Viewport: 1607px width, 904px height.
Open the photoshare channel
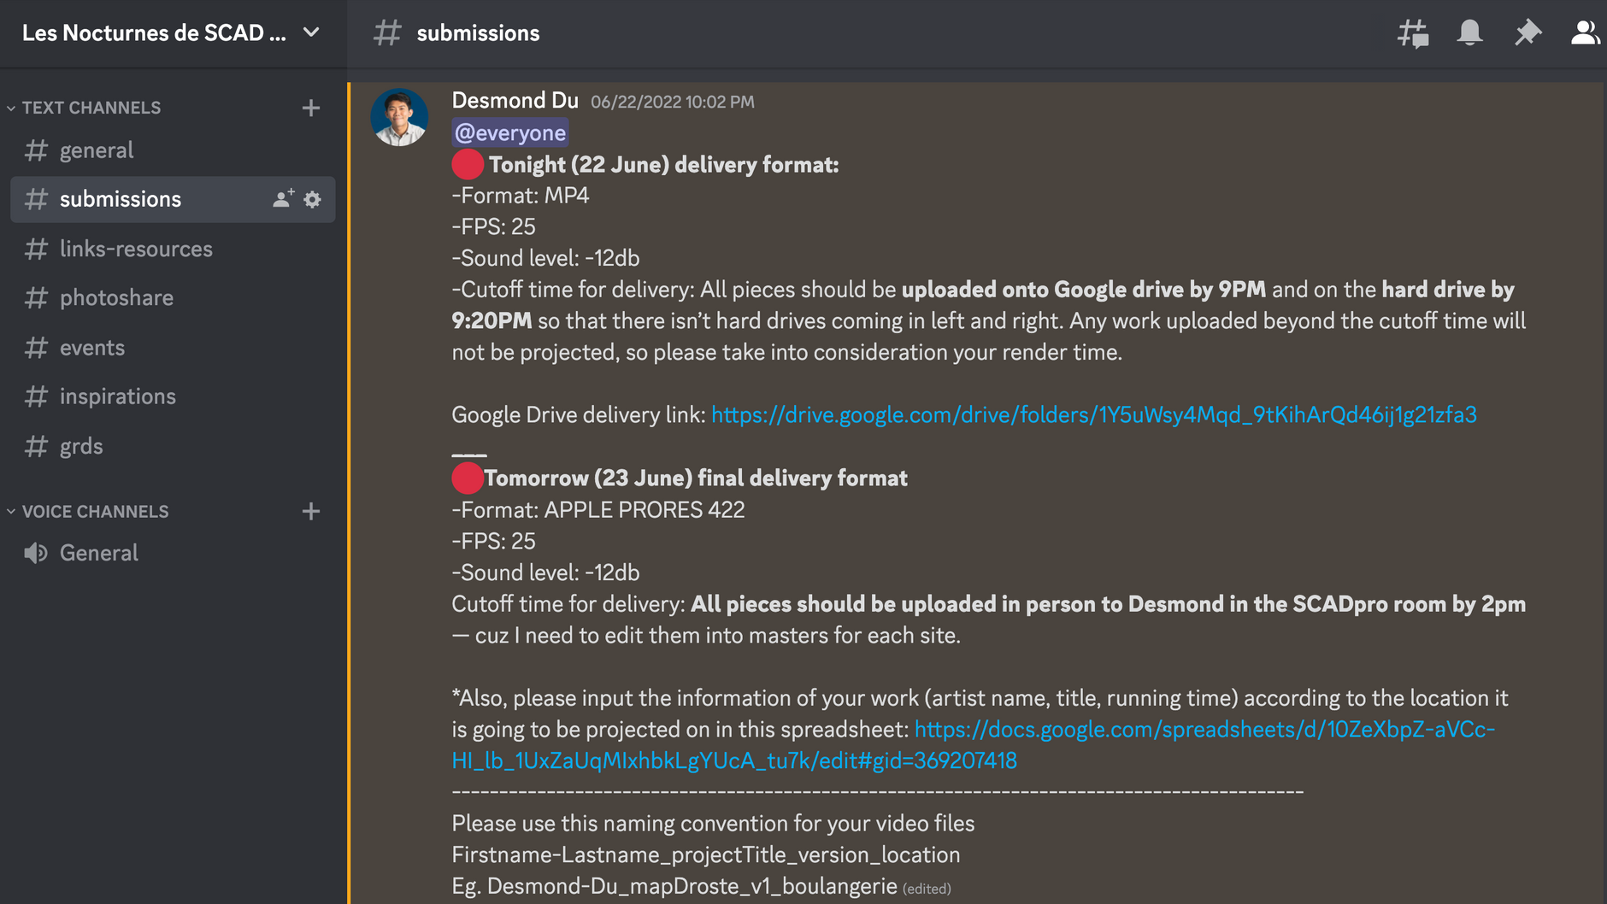[172, 297]
